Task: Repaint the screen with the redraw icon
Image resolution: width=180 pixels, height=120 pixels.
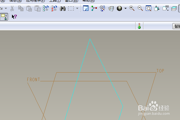Action: point(86,8)
